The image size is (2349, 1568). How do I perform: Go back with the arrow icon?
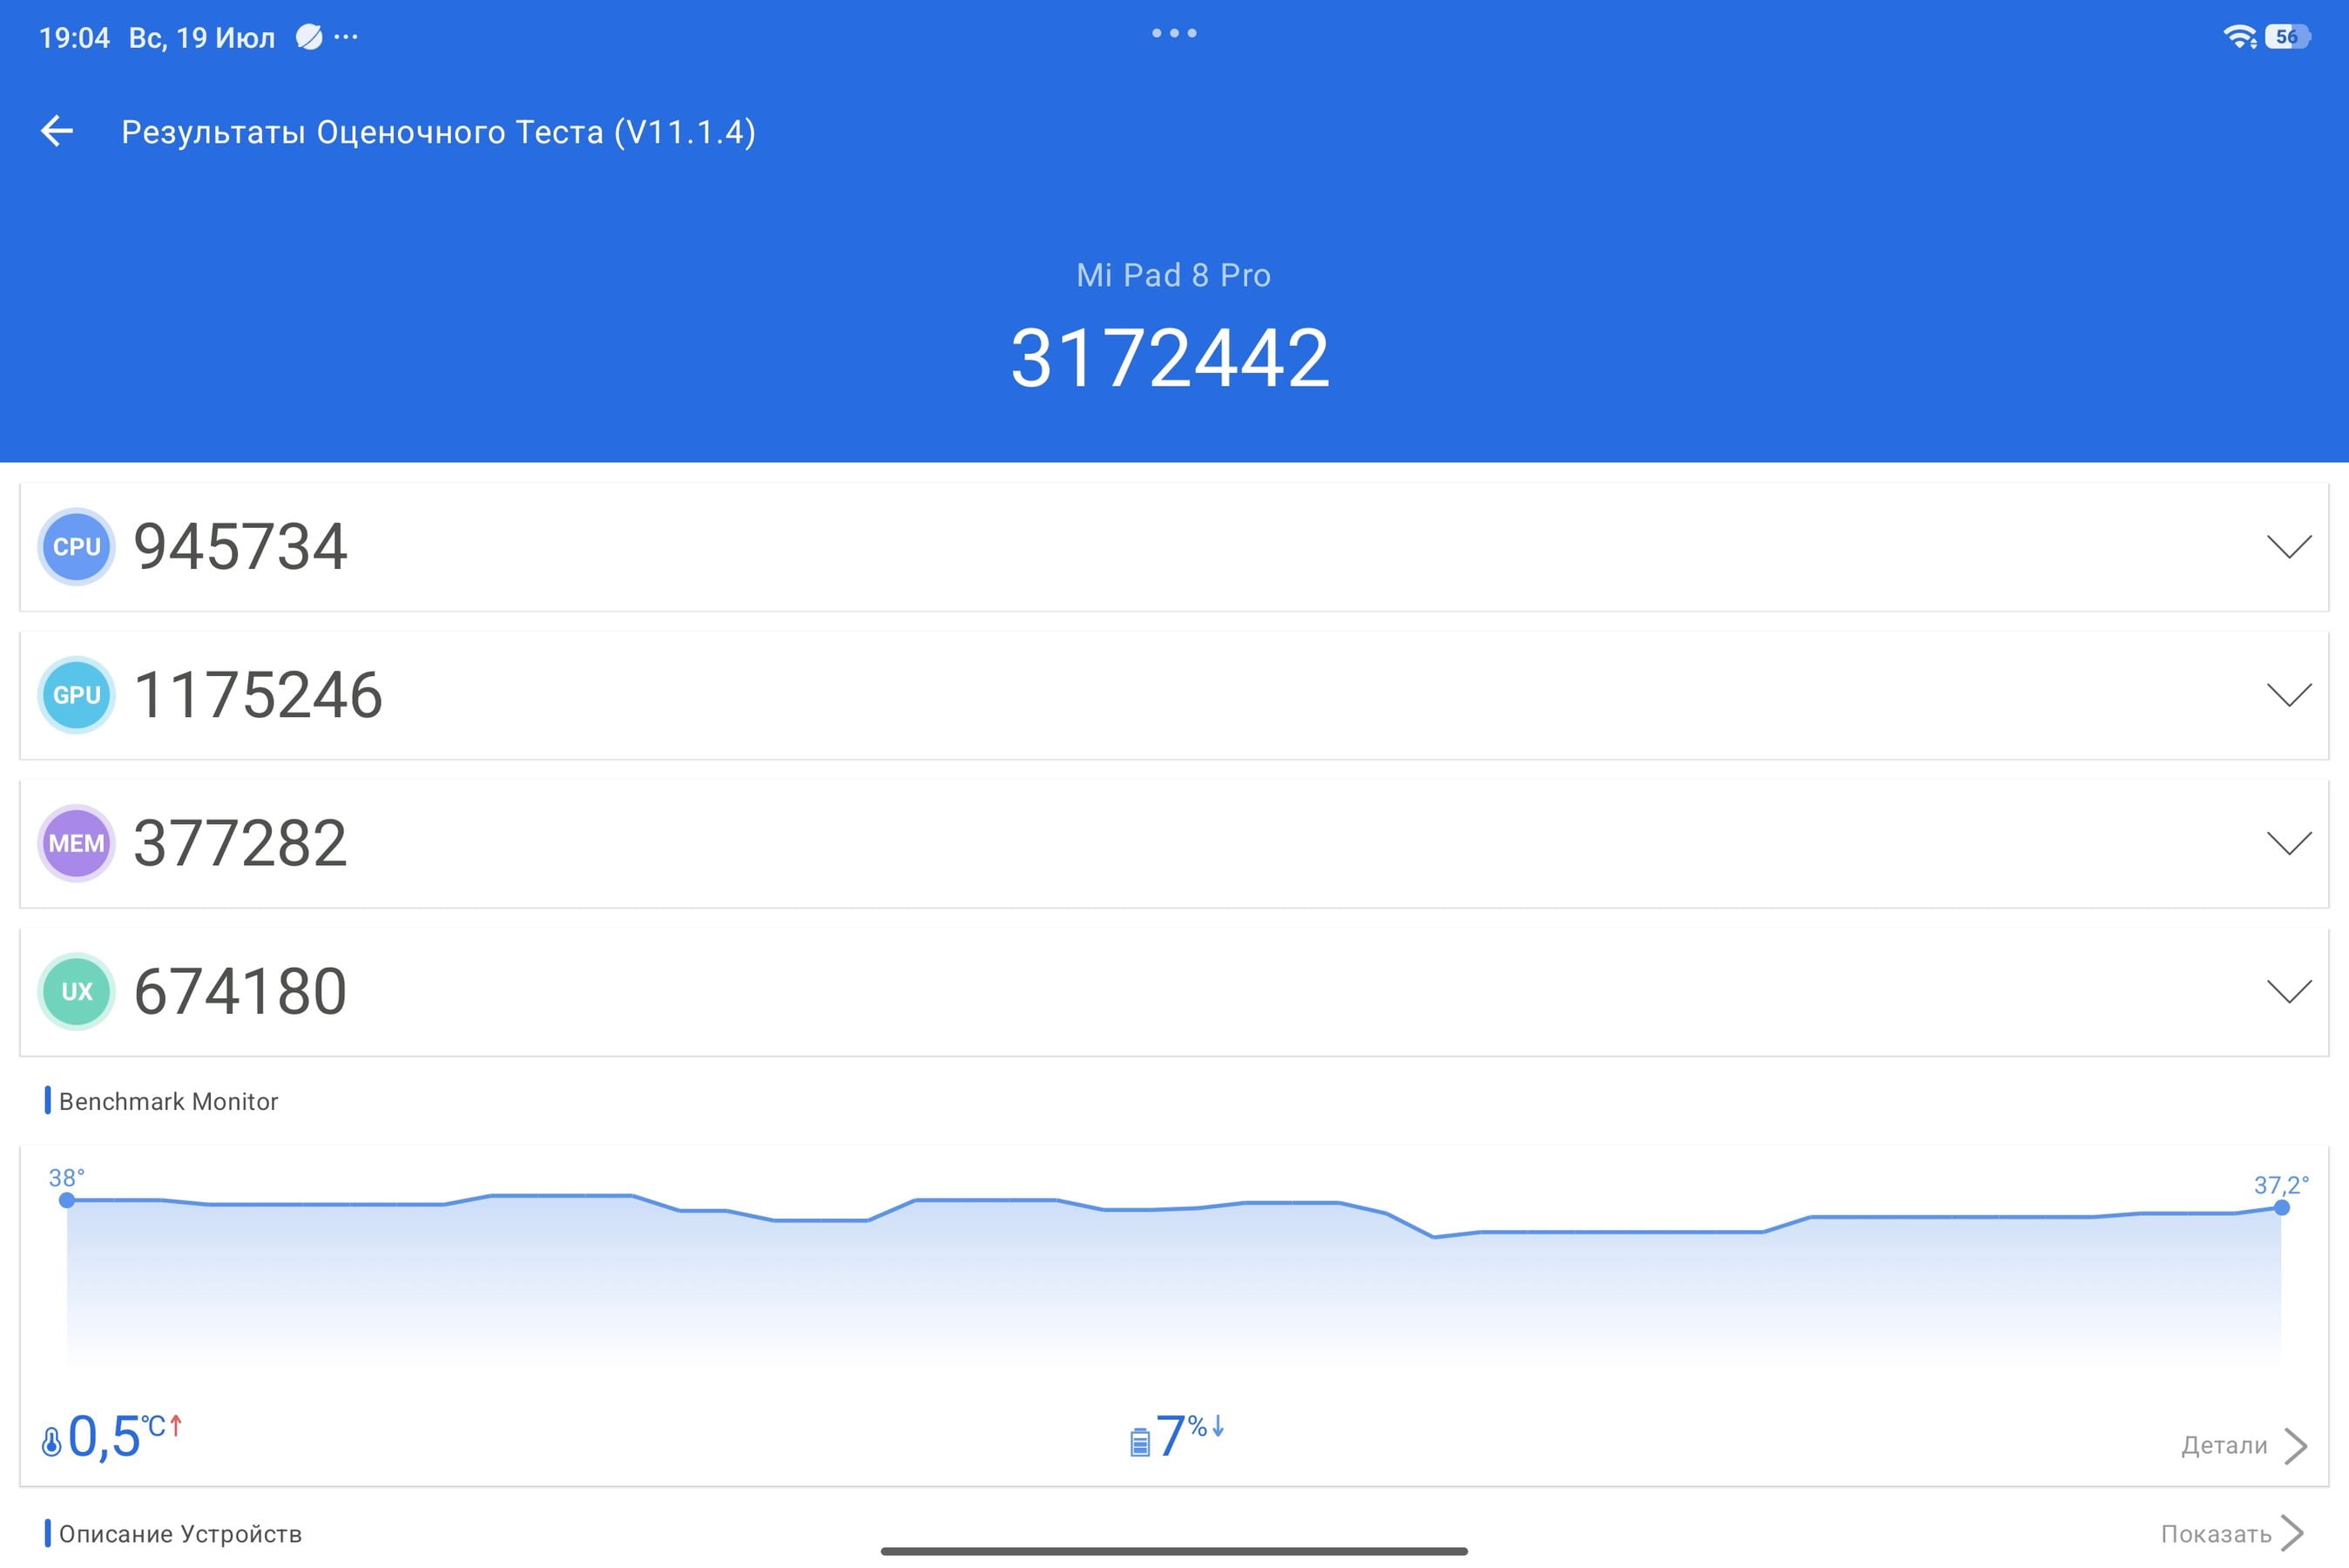[57, 131]
